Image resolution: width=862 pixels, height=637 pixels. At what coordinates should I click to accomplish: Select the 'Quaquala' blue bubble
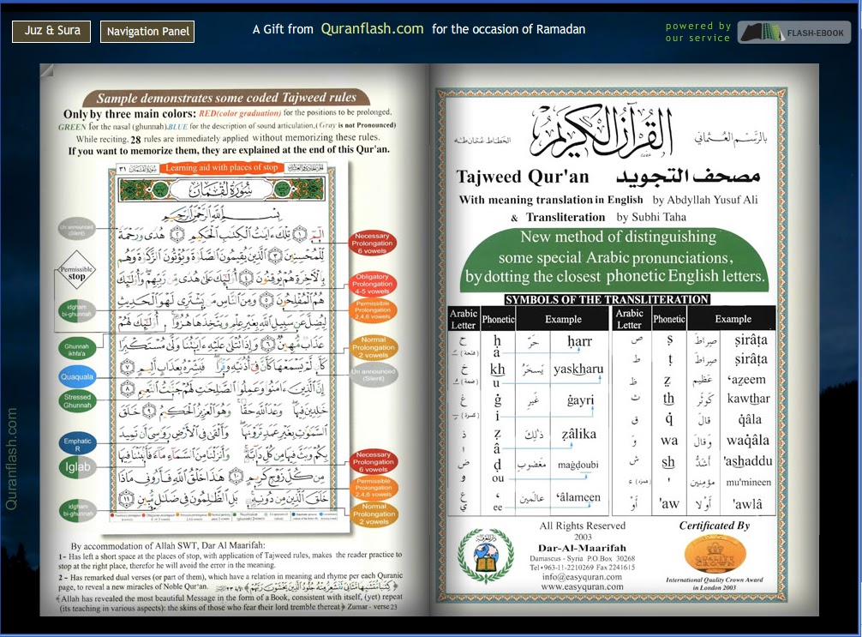pyautogui.click(x=77, y=377)
